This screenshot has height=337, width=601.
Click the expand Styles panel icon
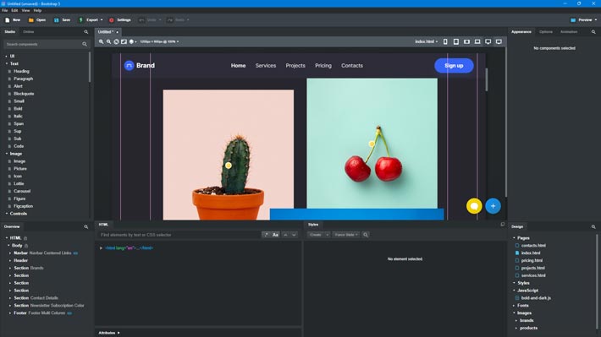pos(503,225)
